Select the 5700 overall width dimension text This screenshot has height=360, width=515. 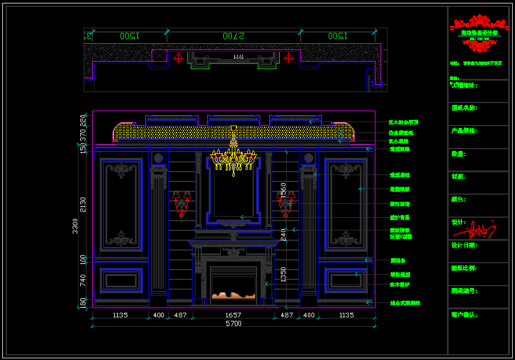(234, 324)
